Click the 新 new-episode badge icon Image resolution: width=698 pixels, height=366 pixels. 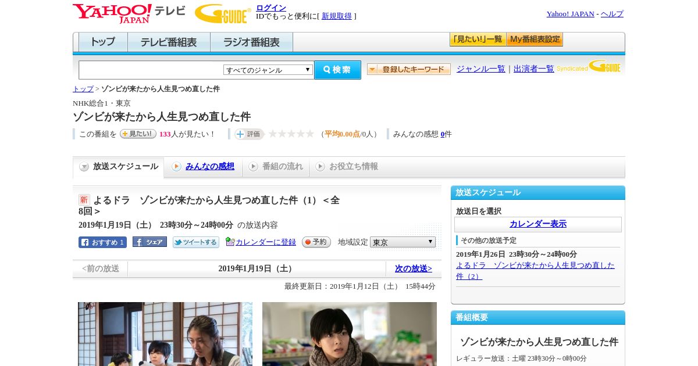click(x=84, y=200)
